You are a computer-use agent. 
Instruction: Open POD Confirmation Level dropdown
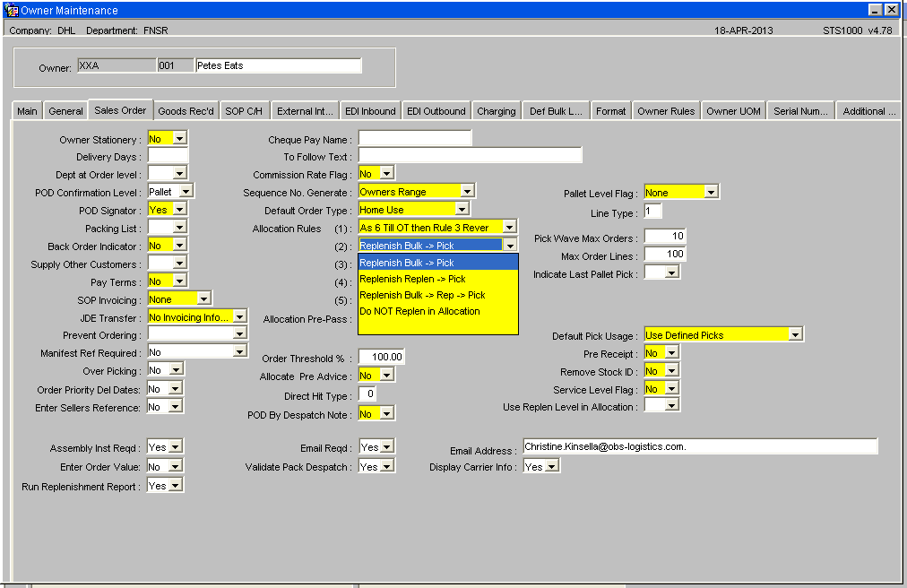point(186,192)
